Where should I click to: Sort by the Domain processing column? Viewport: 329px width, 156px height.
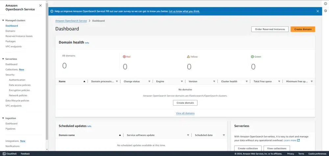tap(117, 82)
